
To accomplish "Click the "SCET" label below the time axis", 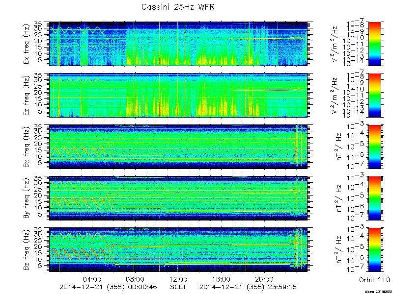I will 178,287.
